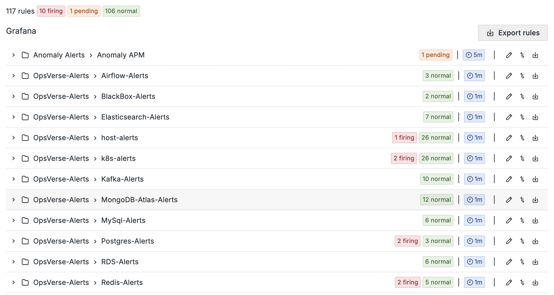Click reorder arrows icon for Airflow-Alerts group

[522, 76]
